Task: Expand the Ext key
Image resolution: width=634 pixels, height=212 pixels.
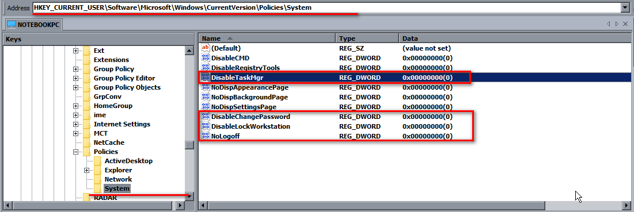Action: pos(75,51)
